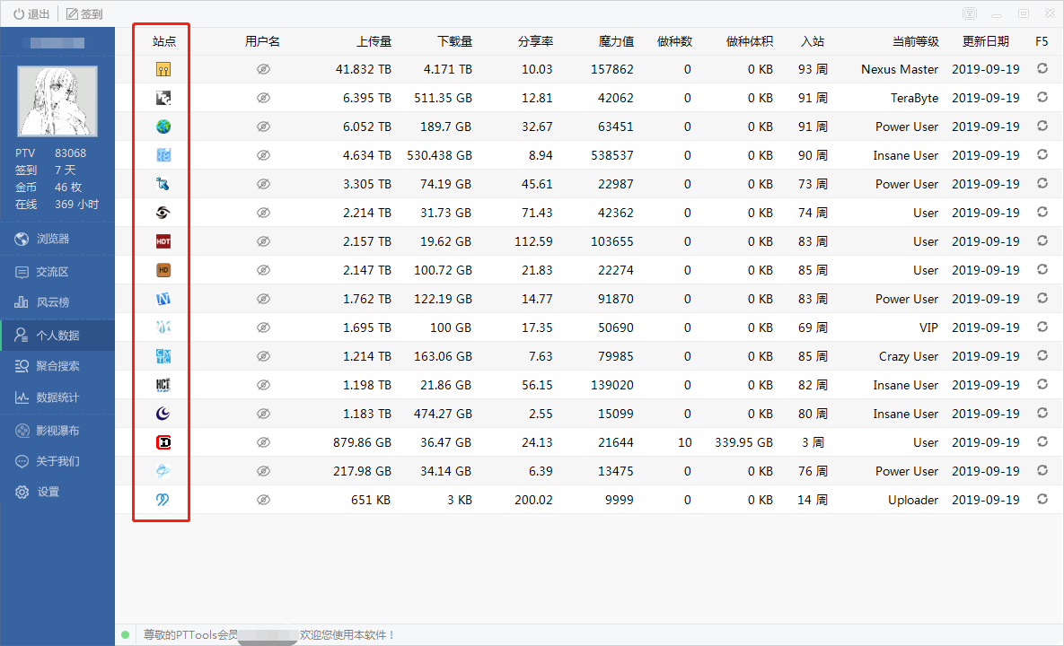Click the globe site icon in the 6.052 TB row
The height and width of the screenshot is (646, 1064).
(163, 127)
